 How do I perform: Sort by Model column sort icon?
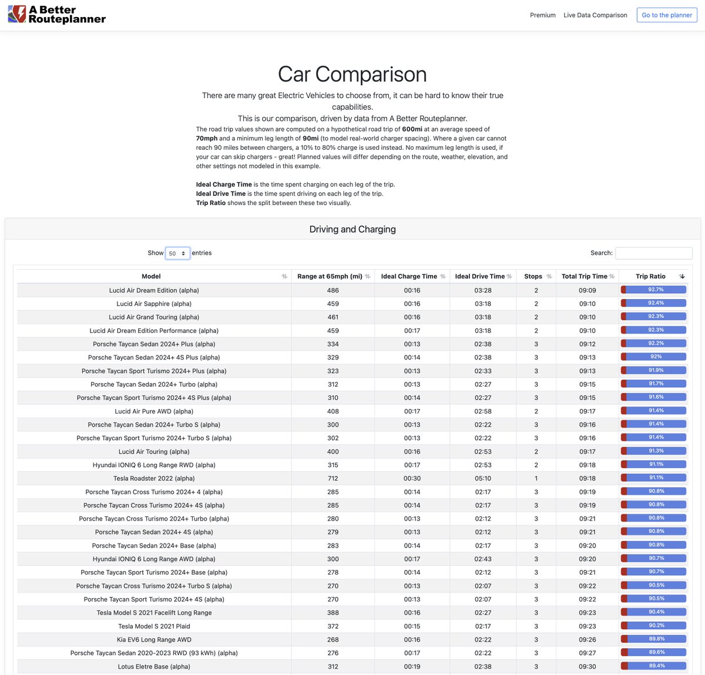pyautogui.click(x=284, y=277)
